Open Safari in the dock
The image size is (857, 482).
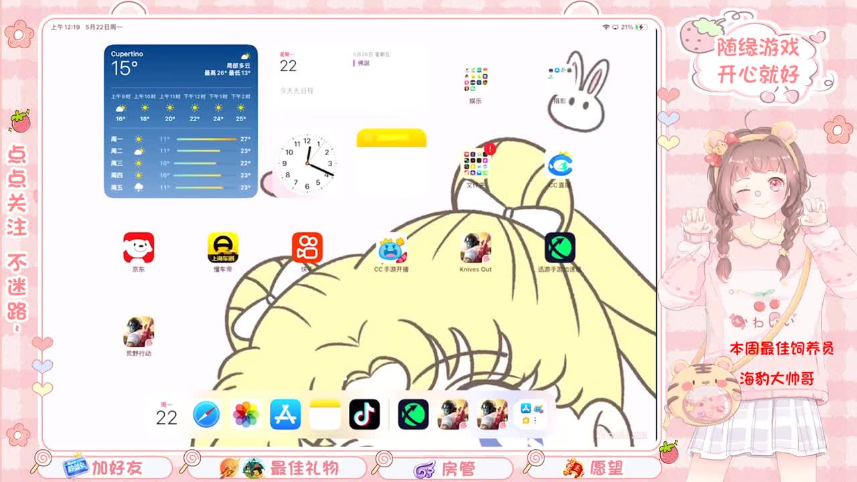pyautogui.click(x=206, y=414)
